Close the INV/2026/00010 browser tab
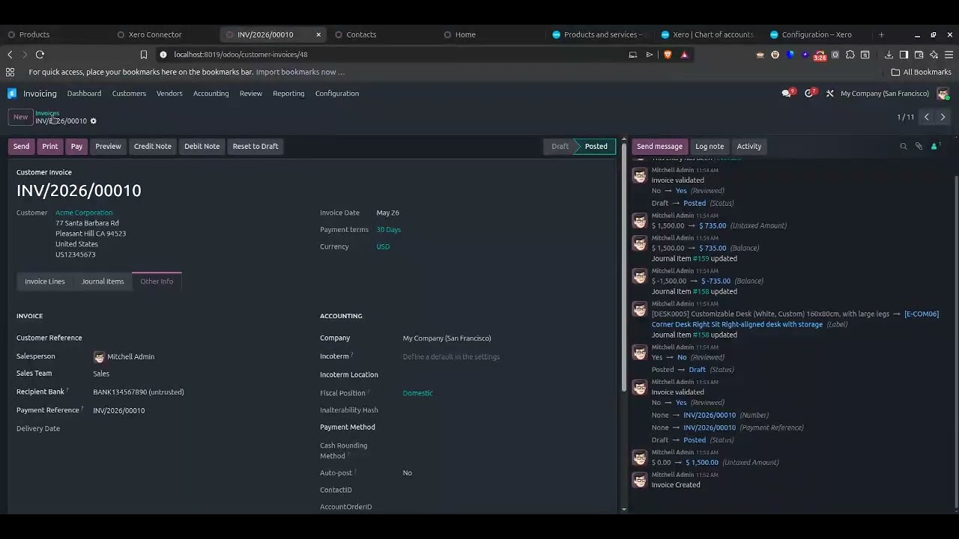 coord(318,34)
